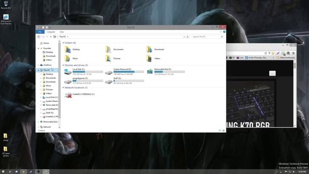Open the Pictures folder in Folders group

click(113, 58)
